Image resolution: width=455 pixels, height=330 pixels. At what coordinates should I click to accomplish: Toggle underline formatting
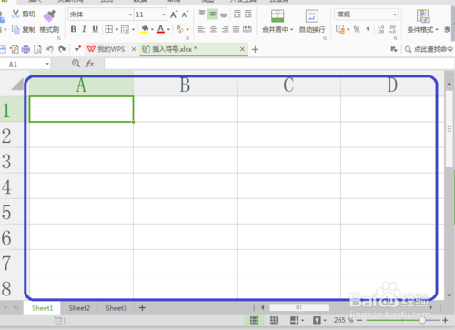(x=96, y=29)
